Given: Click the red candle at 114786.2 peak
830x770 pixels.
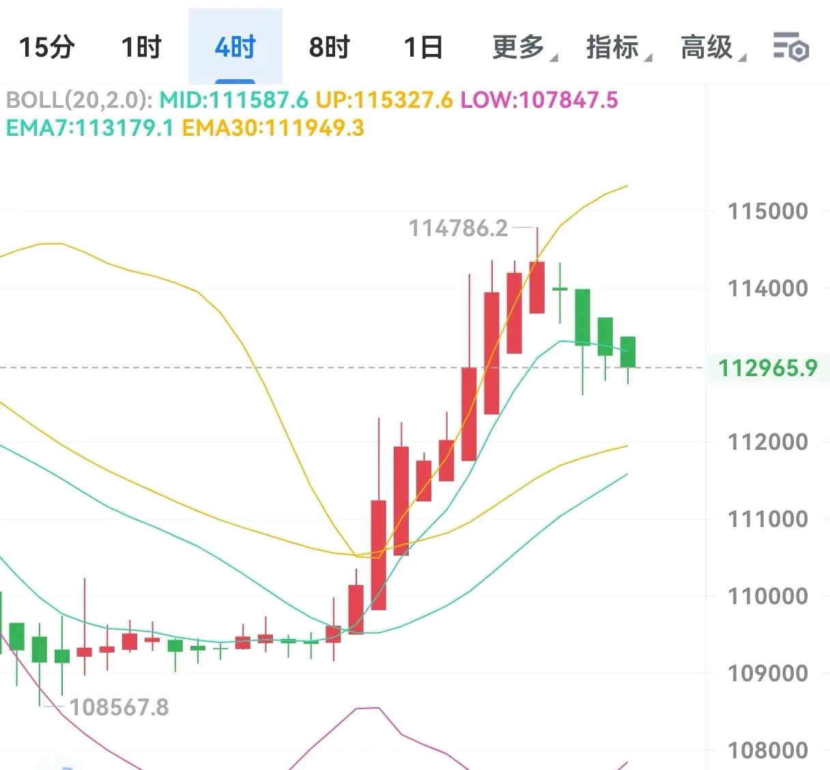Looking at the screenshot, I should [x=537, y=287].
